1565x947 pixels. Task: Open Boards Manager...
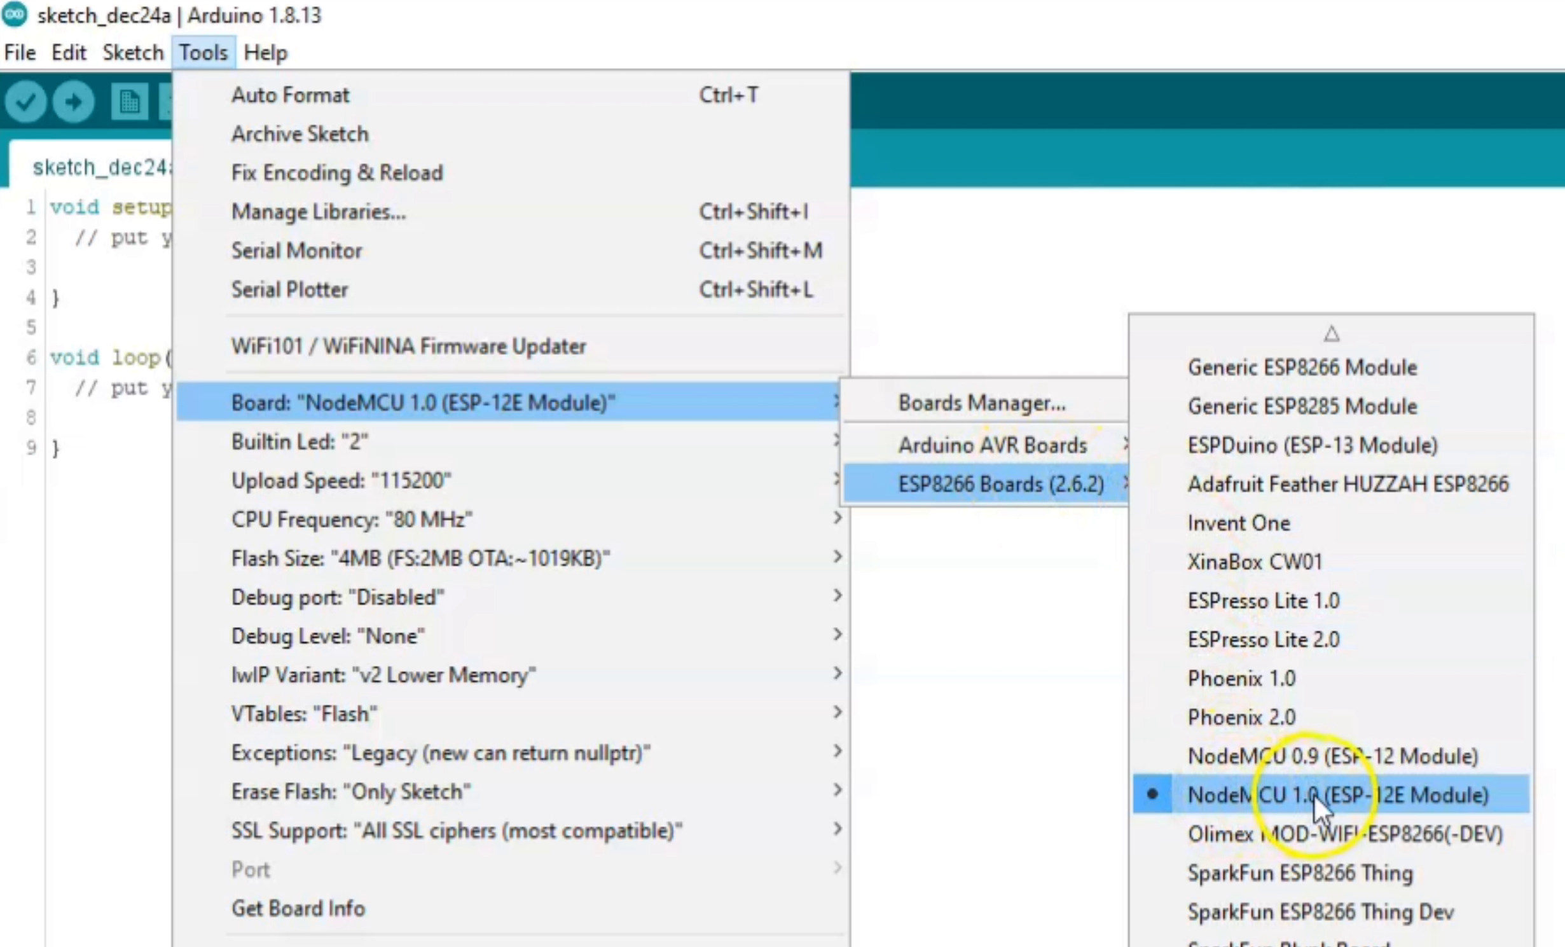click(x=981, y=403)
